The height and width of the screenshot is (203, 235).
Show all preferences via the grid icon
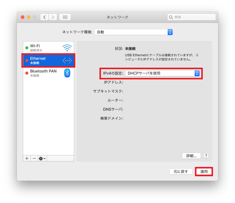tap(65, 17)
